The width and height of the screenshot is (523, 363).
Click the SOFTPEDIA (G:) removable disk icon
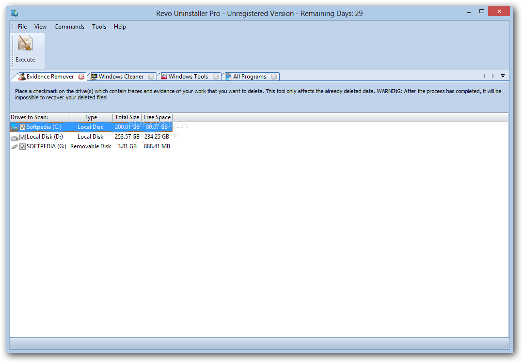[15, 147]
